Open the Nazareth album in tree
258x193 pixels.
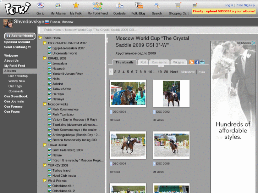click(59, 68)
